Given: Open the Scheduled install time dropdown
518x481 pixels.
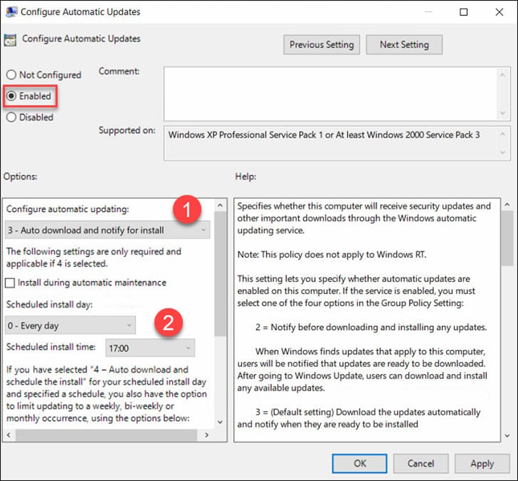Looking at the screenshot, I should tap(187, 348).
